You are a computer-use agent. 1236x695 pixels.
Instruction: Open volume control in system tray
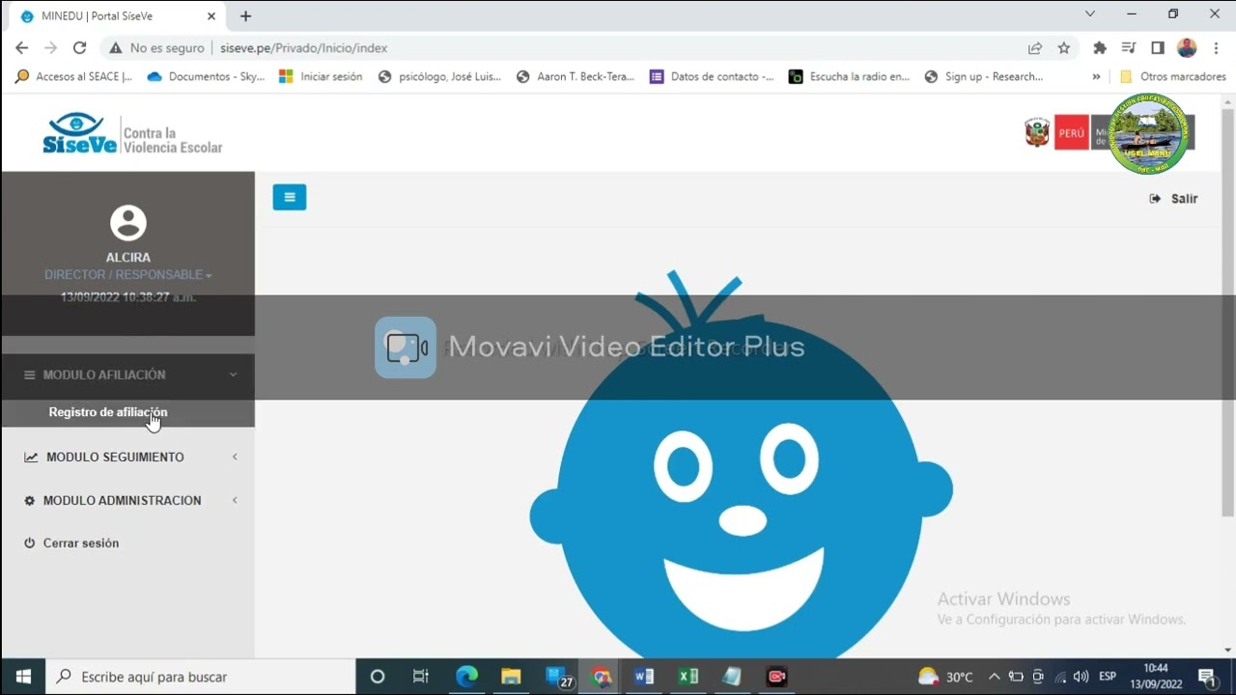coord(1081,677)
